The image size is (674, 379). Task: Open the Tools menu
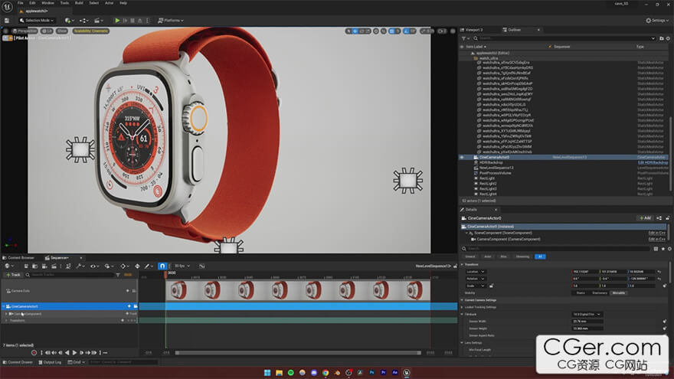point(64,3)
